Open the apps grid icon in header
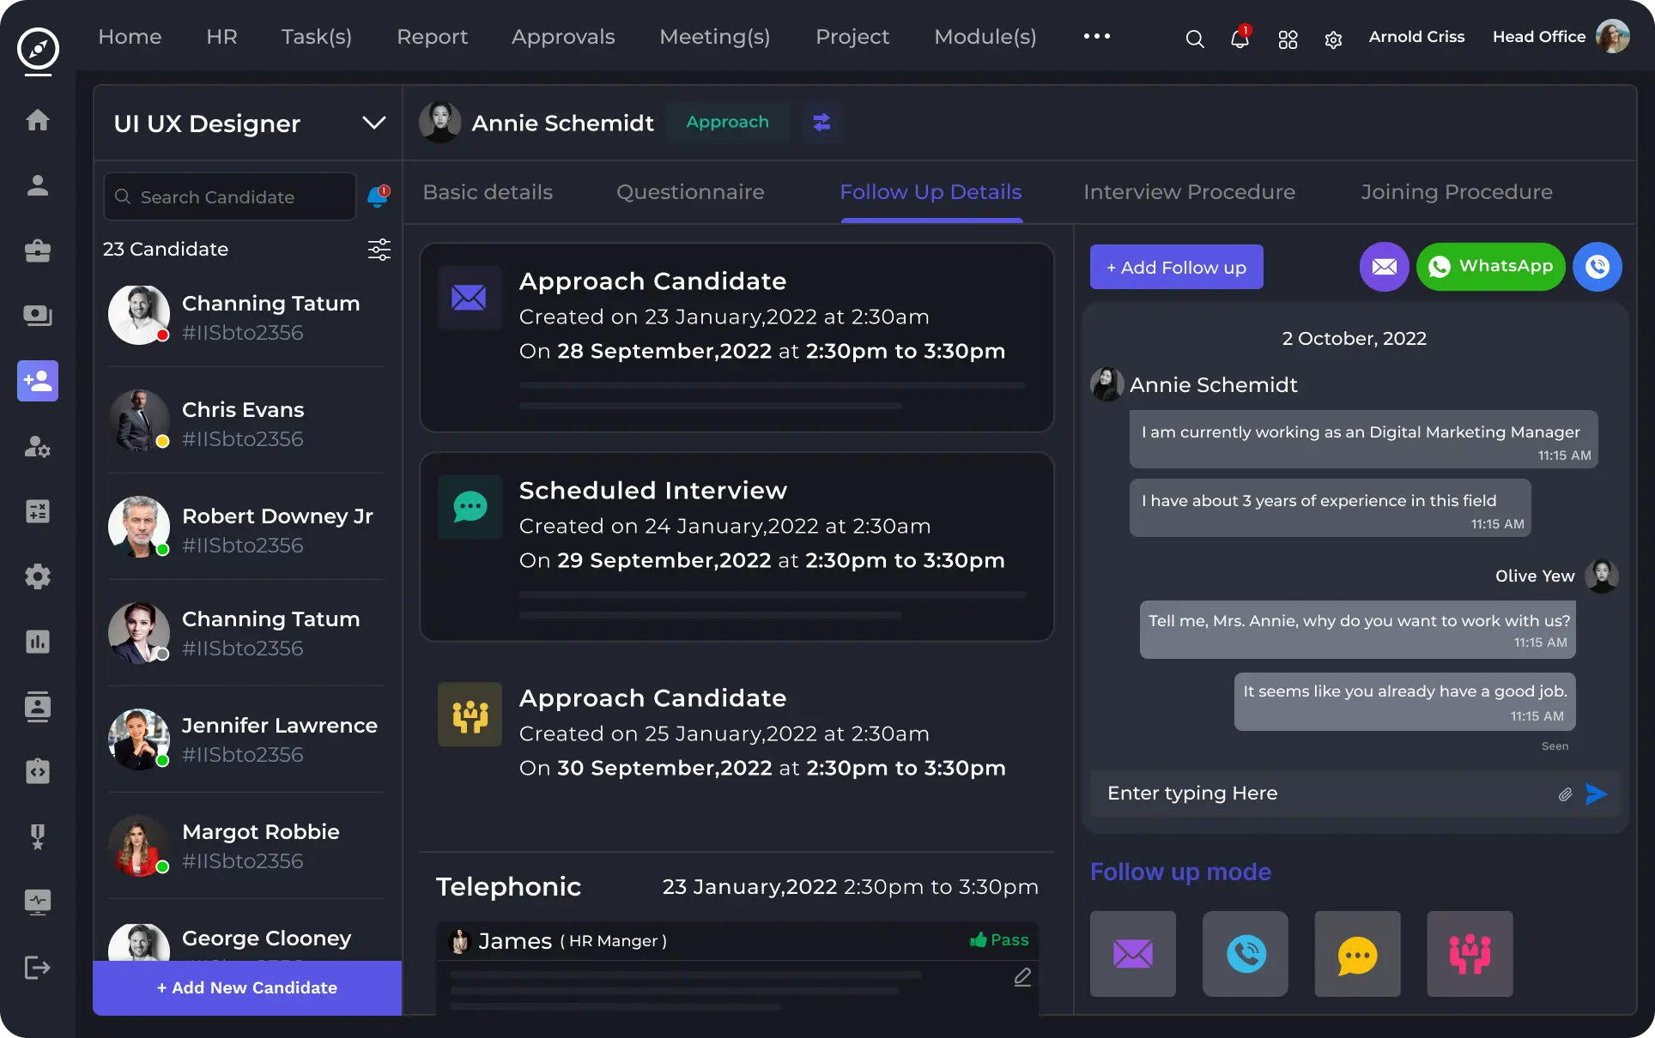Screen dimensions: 1655x1038 (1288, 39)
